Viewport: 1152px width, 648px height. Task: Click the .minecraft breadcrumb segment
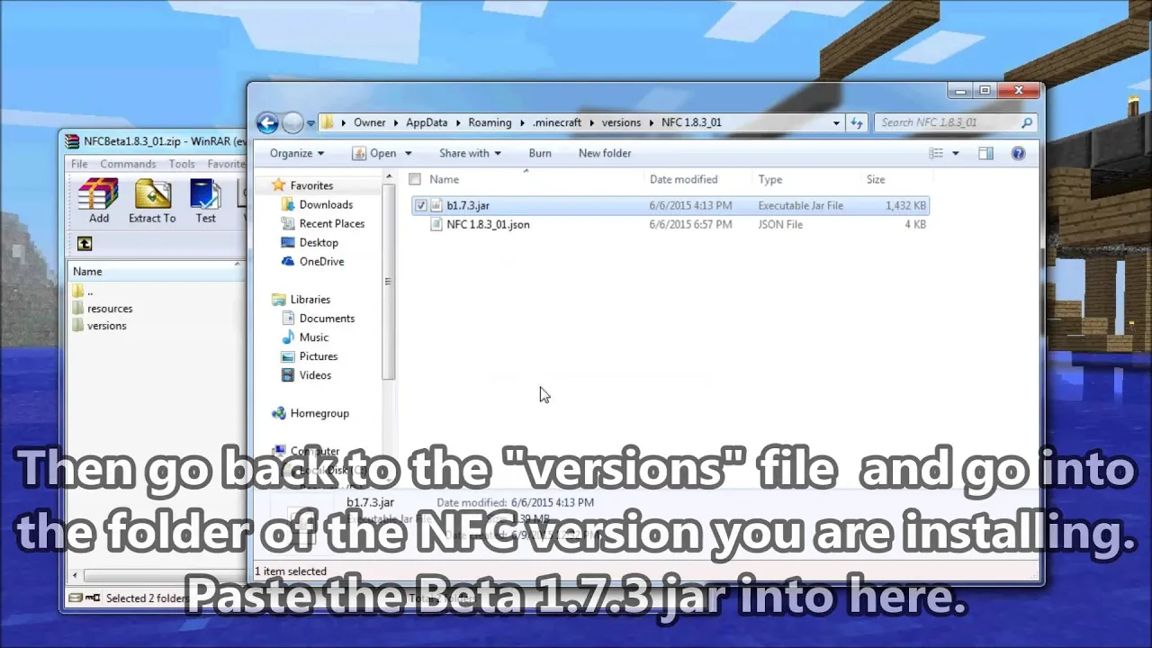click(x=556, y=122)
